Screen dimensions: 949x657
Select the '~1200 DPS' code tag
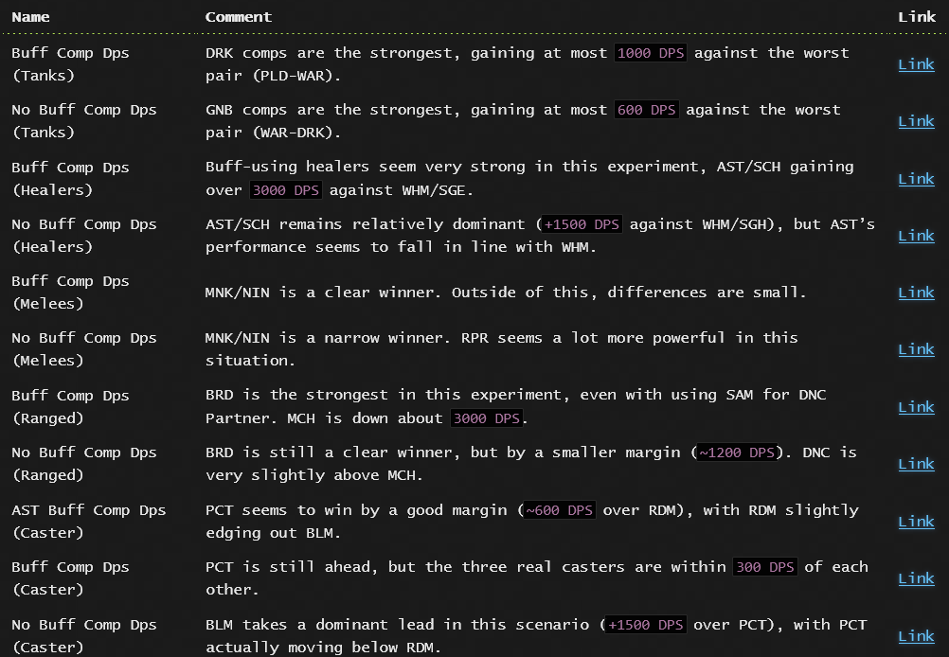pos(737,453)
